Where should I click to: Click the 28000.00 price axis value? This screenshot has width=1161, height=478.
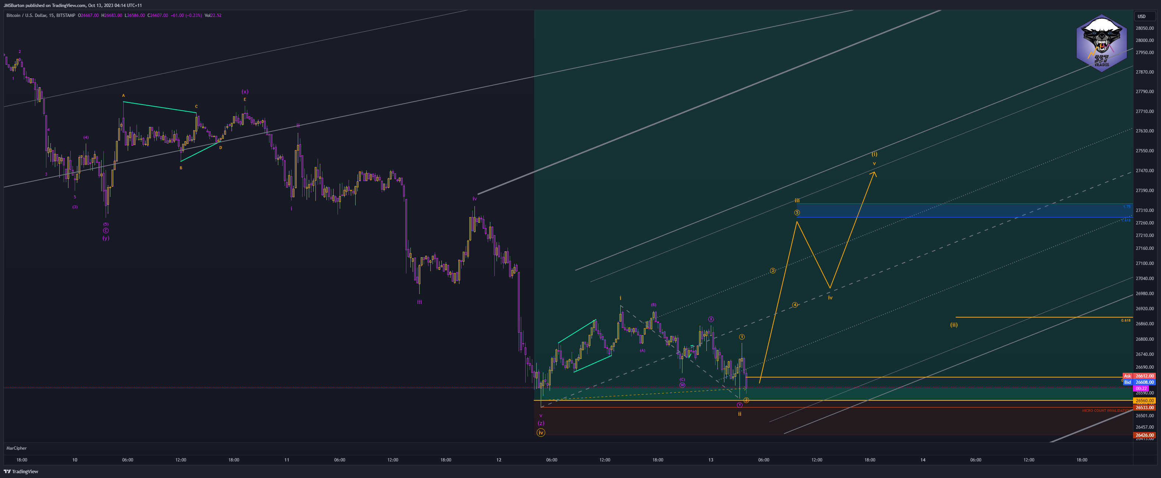click(x=1145, y=40)
